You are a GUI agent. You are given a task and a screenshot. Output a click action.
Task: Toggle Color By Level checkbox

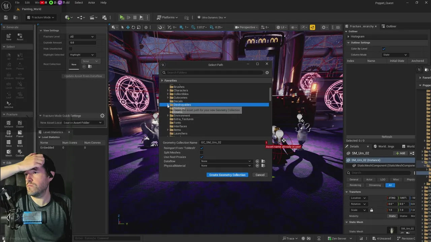[384, 49]
